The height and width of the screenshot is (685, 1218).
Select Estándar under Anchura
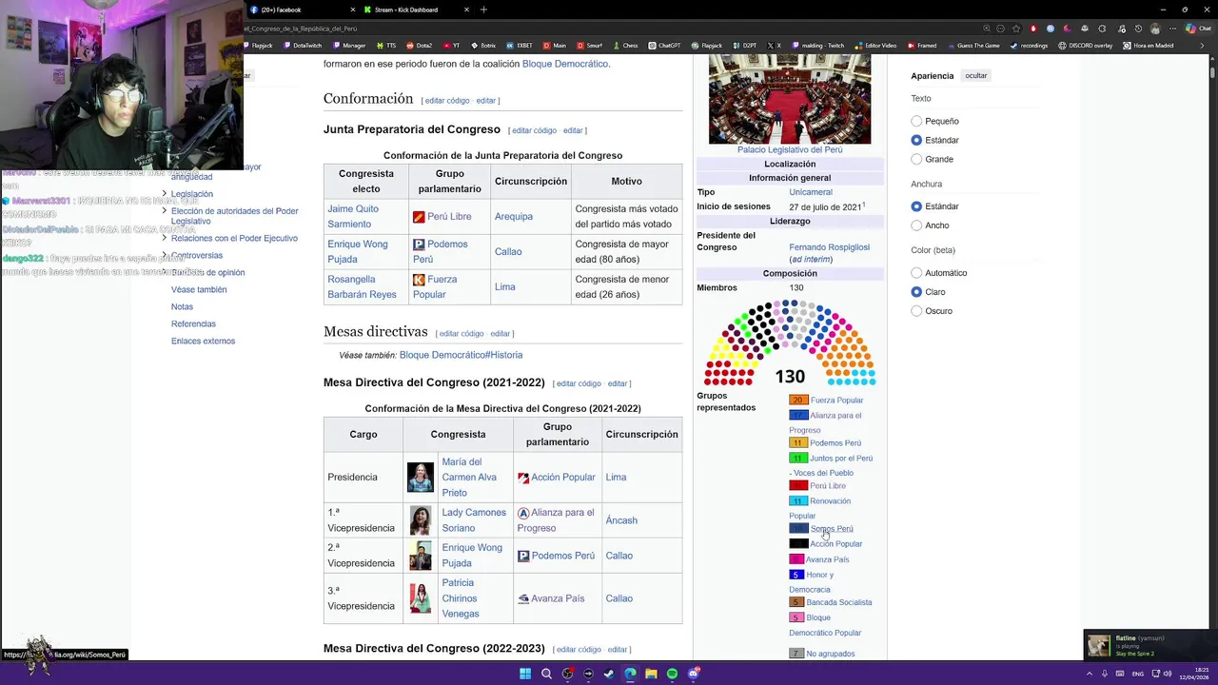[x=916, y=206]
